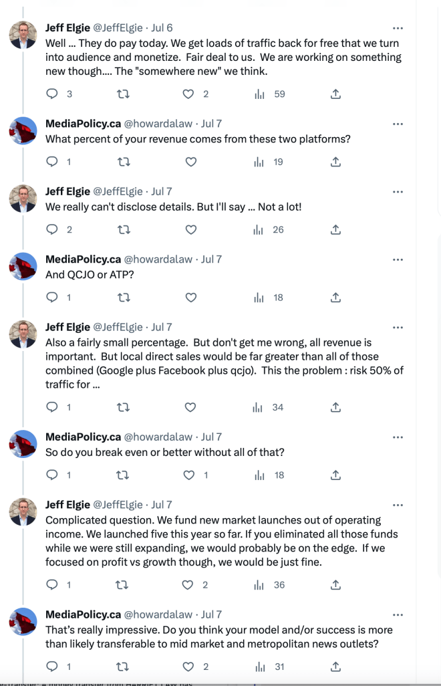Open more options on the 'Complicated question' tweet
Image resolution: width=441 pixels, height=686 pixels.
click(398, 504)
